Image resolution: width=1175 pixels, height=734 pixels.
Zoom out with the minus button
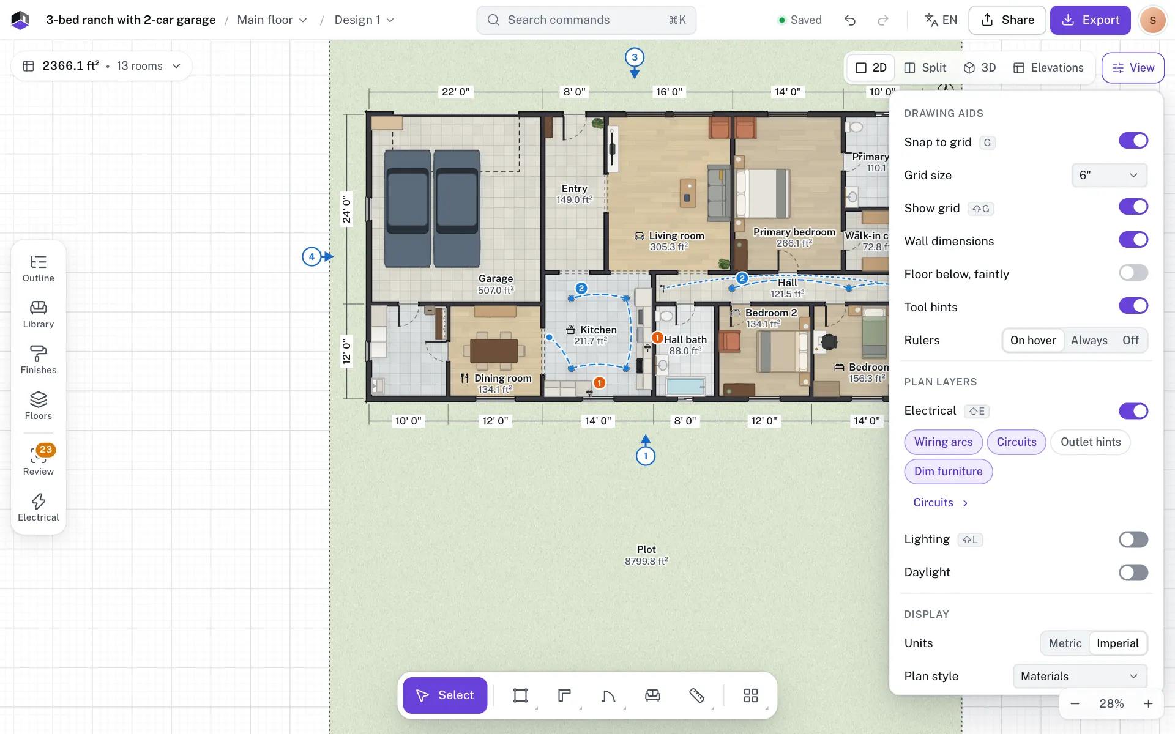click(1075, 704)
